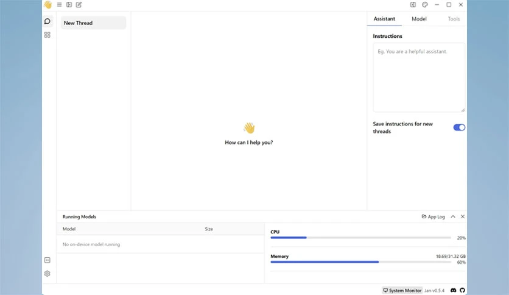Open App Log
This screenshot has height=295, width=509.
coord(433,217)
